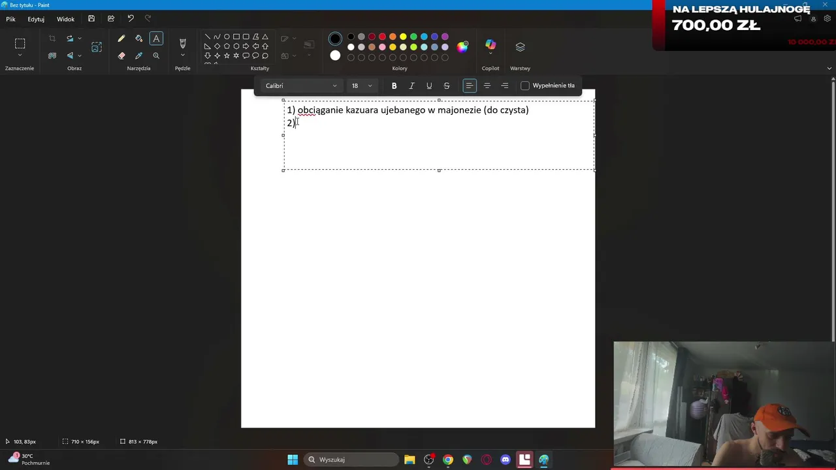836x470 pixels.
Task: Open the Layers (Warstwy) panel
Action: [520, 47]
